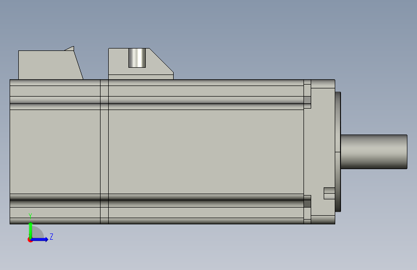Select the large flat side face of the motor body

tap(206, 152)
